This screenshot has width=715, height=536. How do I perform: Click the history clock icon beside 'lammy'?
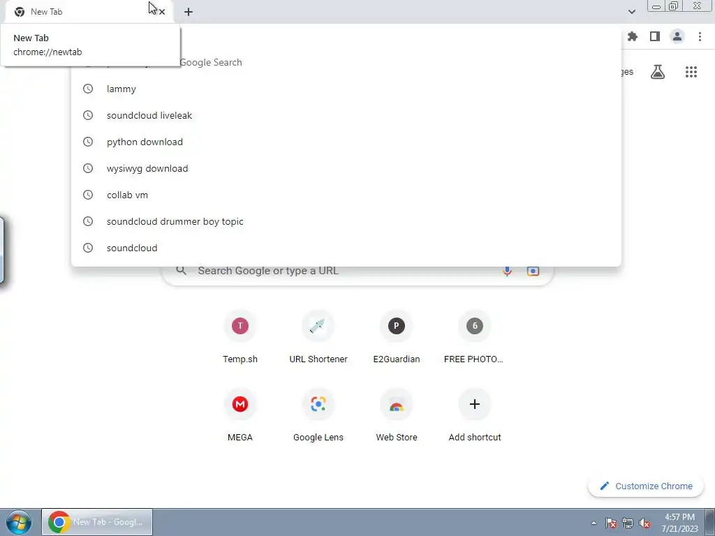pos(88,89)
